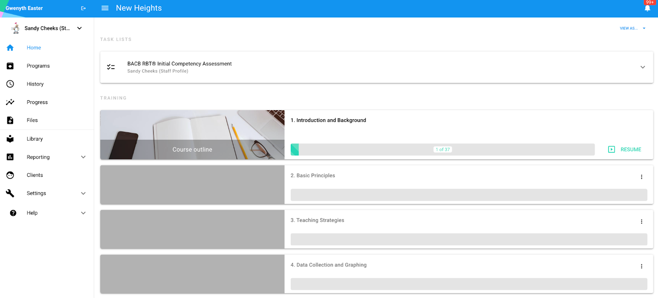This screenshot has width=658, height=298.
Task: Click the History clock icon
Action: point(10,84)
